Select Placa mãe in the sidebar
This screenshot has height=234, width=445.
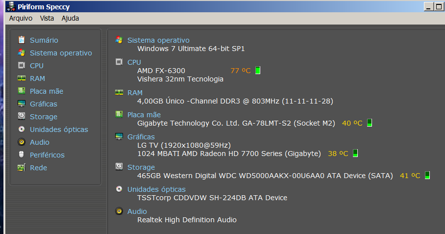tap(47, 91)
